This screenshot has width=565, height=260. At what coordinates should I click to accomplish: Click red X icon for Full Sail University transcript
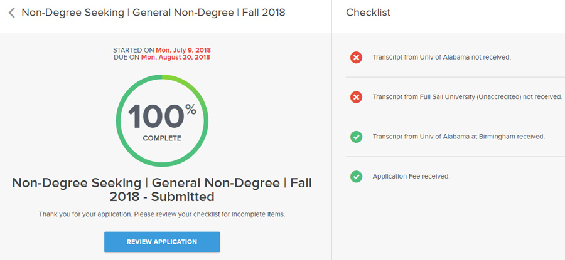coord(356,97)
